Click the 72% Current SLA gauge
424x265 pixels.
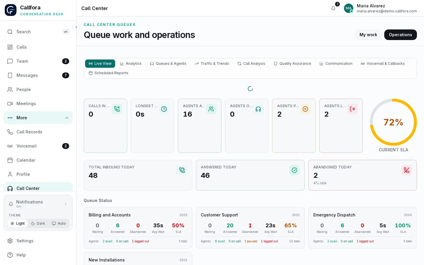(393, 122)
